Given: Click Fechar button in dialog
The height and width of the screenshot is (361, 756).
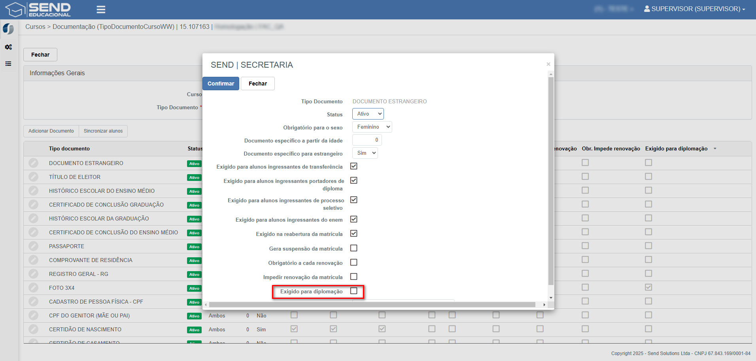Looking at the screenshot, I should coord(258,84).
